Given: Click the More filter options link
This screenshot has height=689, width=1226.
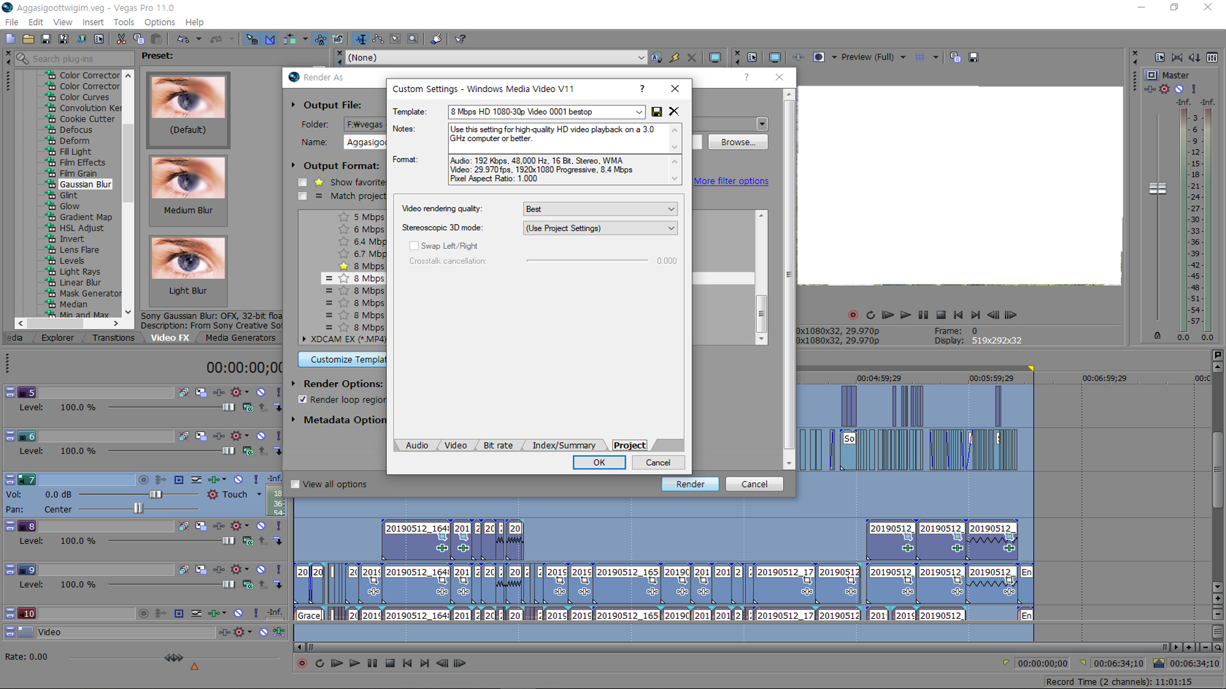Looking at the screenshot, I should click(x=731, y=181).
